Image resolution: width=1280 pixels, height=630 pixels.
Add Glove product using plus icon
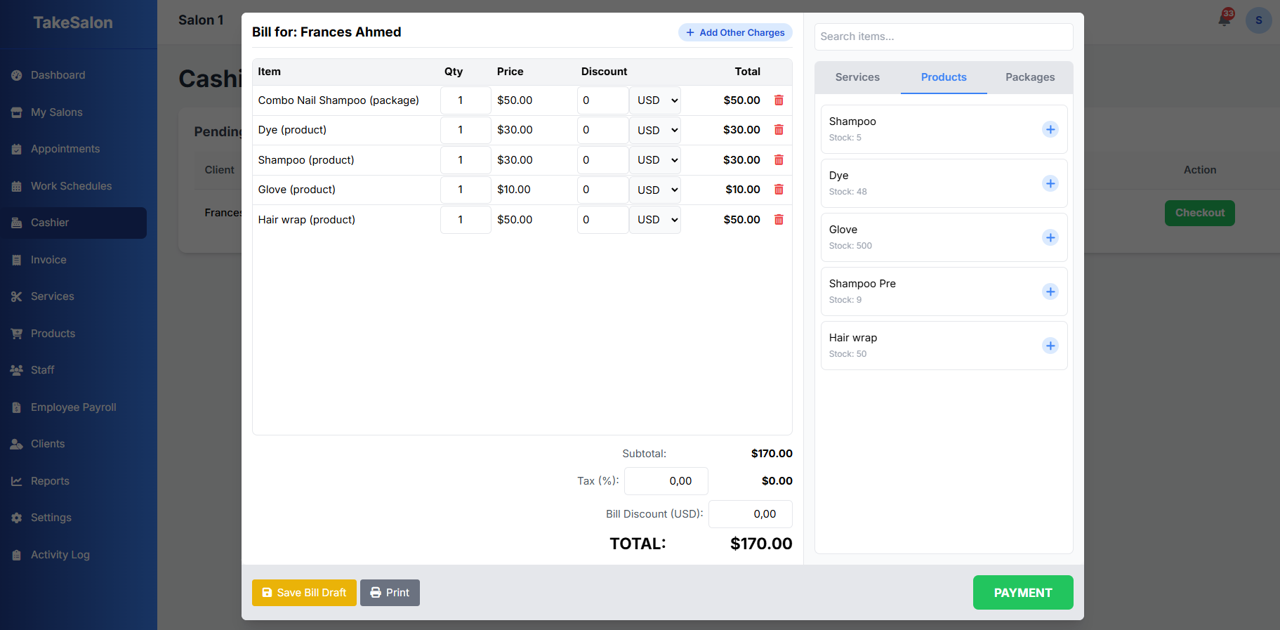pos(1050,237)
